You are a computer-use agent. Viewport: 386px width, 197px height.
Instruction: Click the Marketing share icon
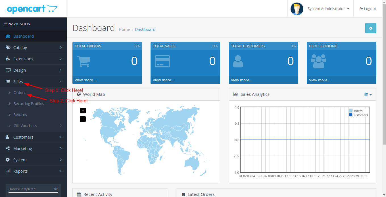(x=8, y=149)
